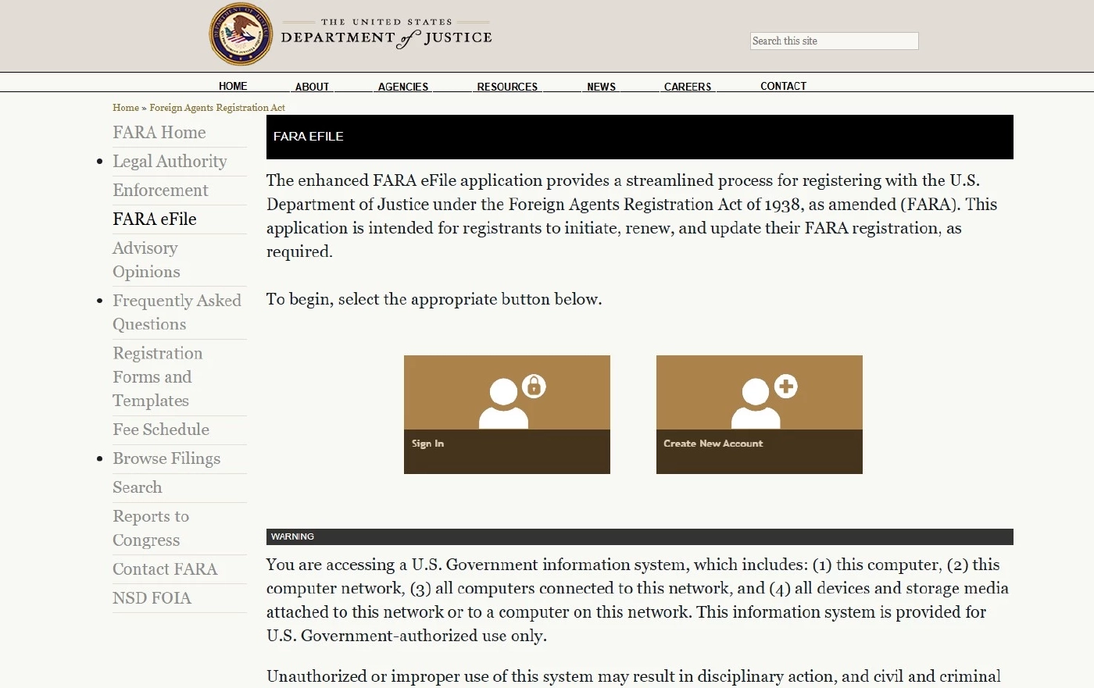Open the AGENCIES navigation menu
This screenshot has height=688, width=1094.
pos(402,87)
